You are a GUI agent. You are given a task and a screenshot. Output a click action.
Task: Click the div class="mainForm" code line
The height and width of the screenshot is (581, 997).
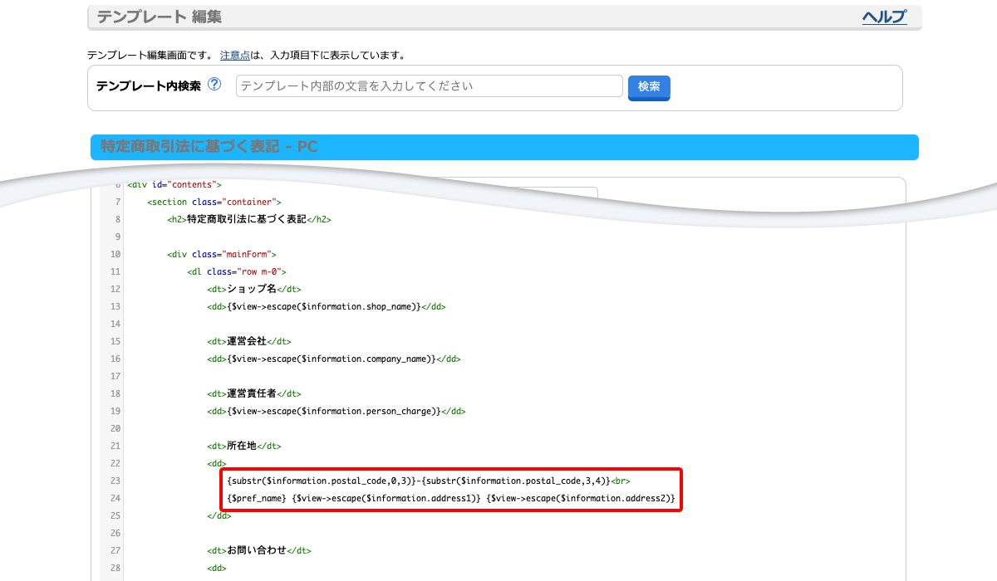222,254
